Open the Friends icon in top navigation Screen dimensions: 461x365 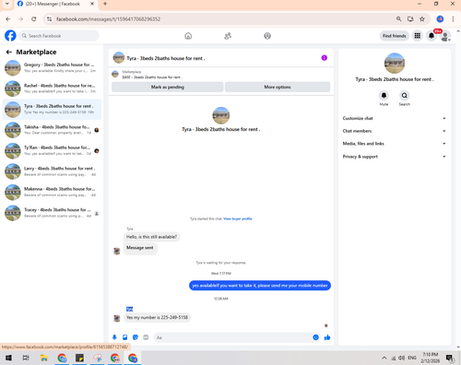pos(228,36)
